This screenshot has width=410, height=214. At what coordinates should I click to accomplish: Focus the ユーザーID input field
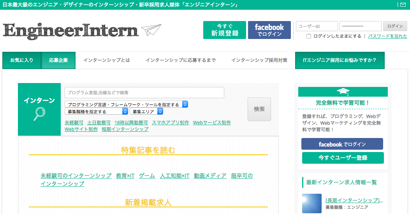[317, 26]
